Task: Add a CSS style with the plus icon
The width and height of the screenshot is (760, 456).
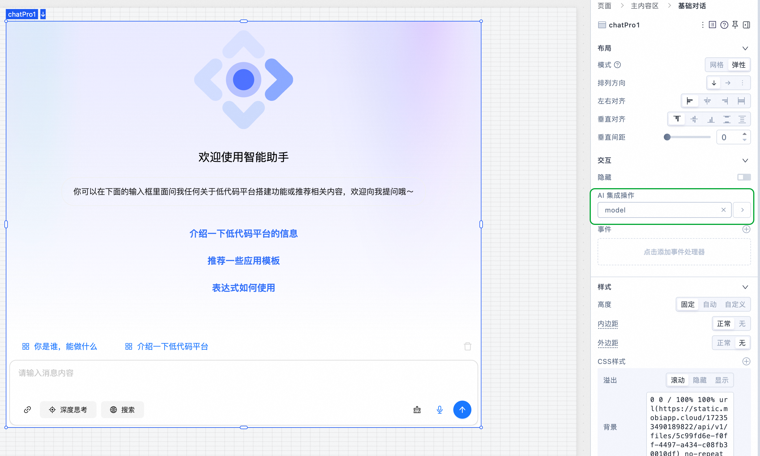Action: [746, 361]
